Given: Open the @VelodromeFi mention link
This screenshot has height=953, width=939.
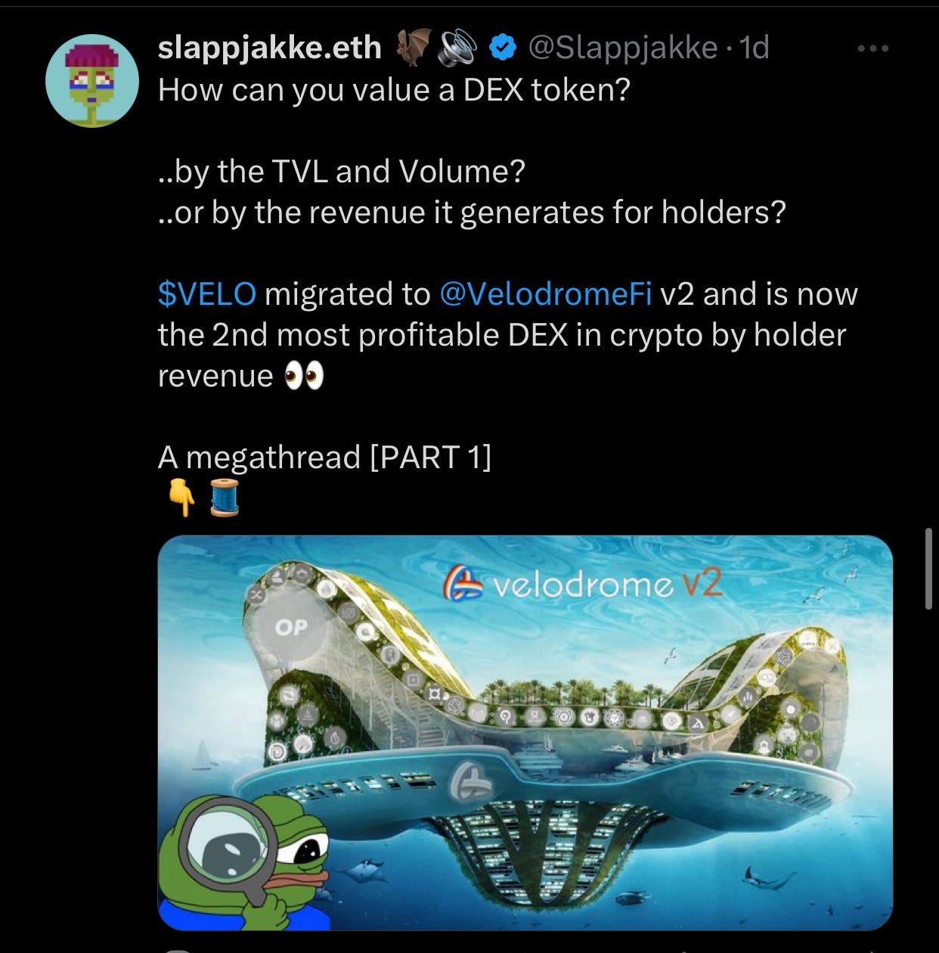Looking at the screenshot, I should point(545,293).
